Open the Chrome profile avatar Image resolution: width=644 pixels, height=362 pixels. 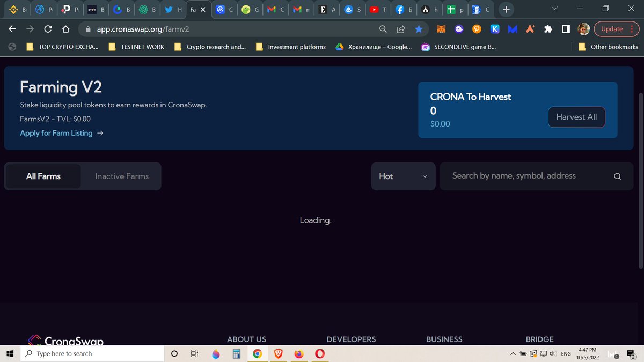pyautogui.click(x=584, y=29)
